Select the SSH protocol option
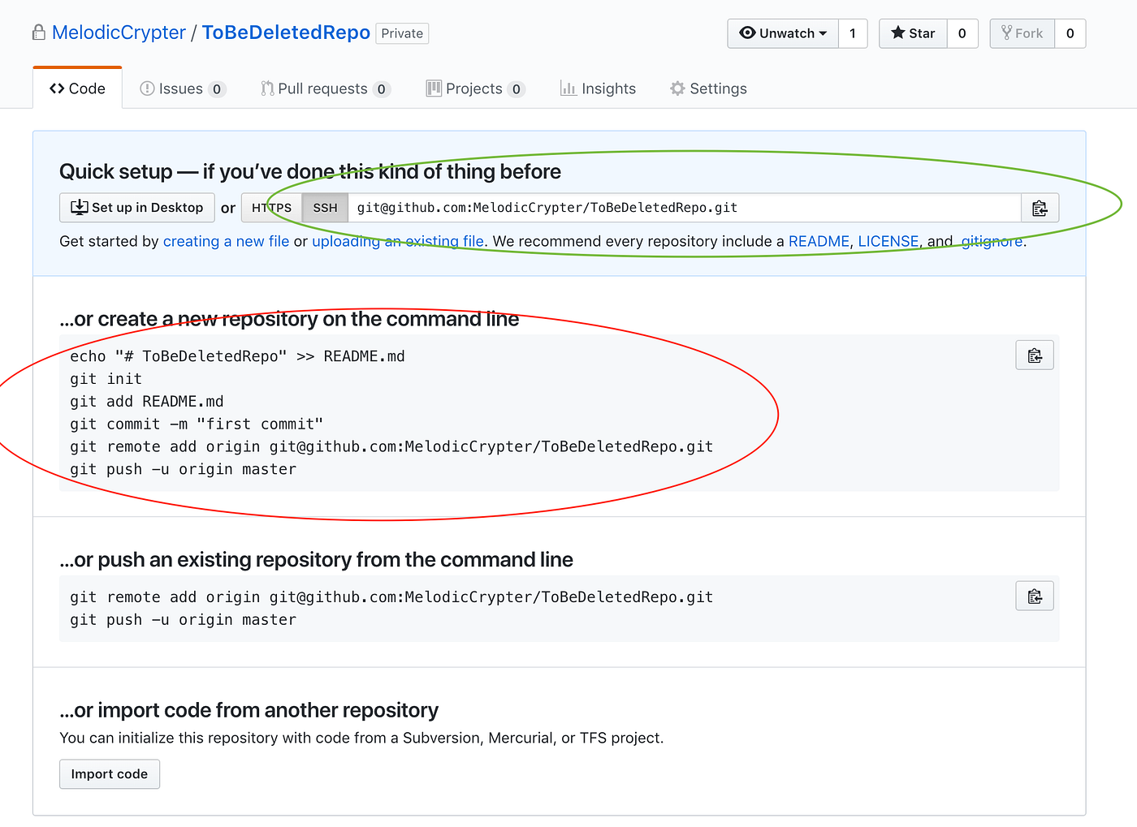1137x827 pixels. tap(325, 208)
